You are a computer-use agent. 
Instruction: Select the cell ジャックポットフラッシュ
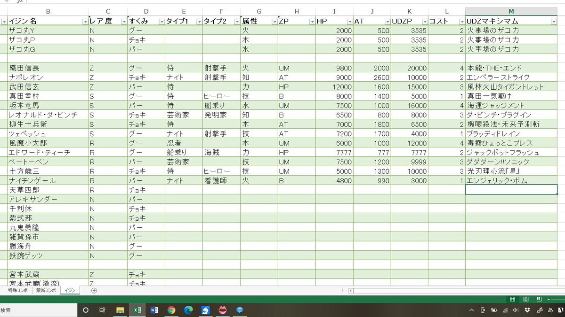tap(511, 153)
